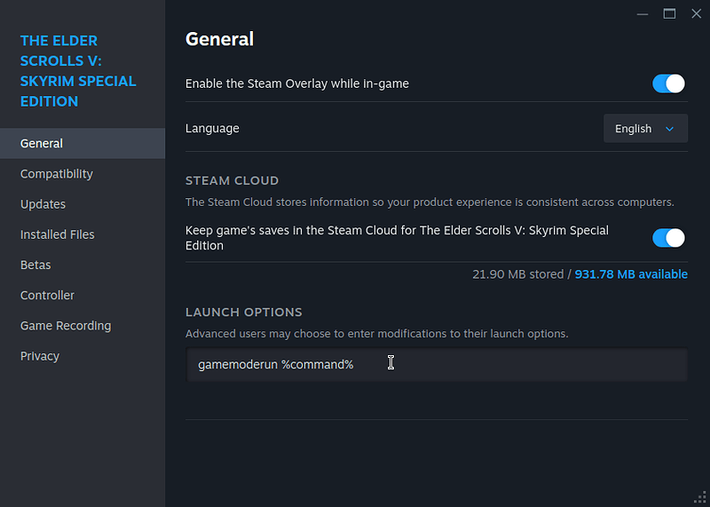Select the Privacy sidebar item
The width and height of the screenshot is (710, 507).
tap(83, 356)
